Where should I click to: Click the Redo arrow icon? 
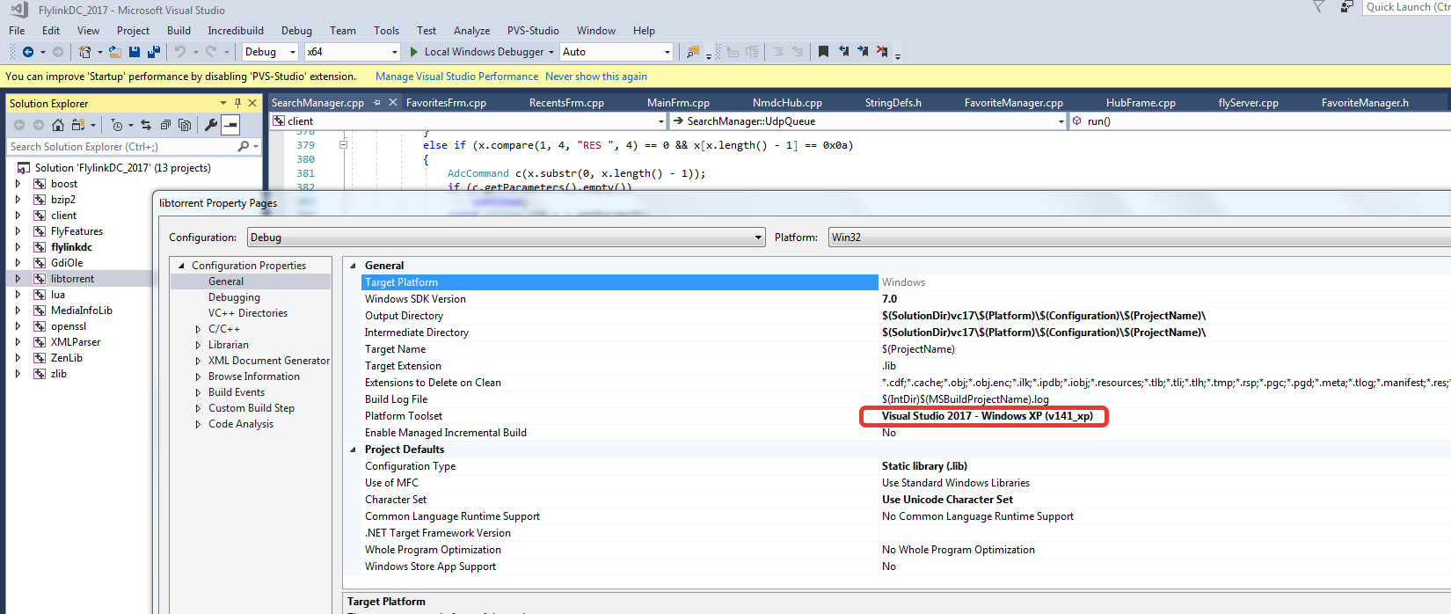click(211, 52)
